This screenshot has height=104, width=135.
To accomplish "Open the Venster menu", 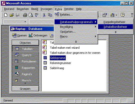I will (x=69, y=9).
